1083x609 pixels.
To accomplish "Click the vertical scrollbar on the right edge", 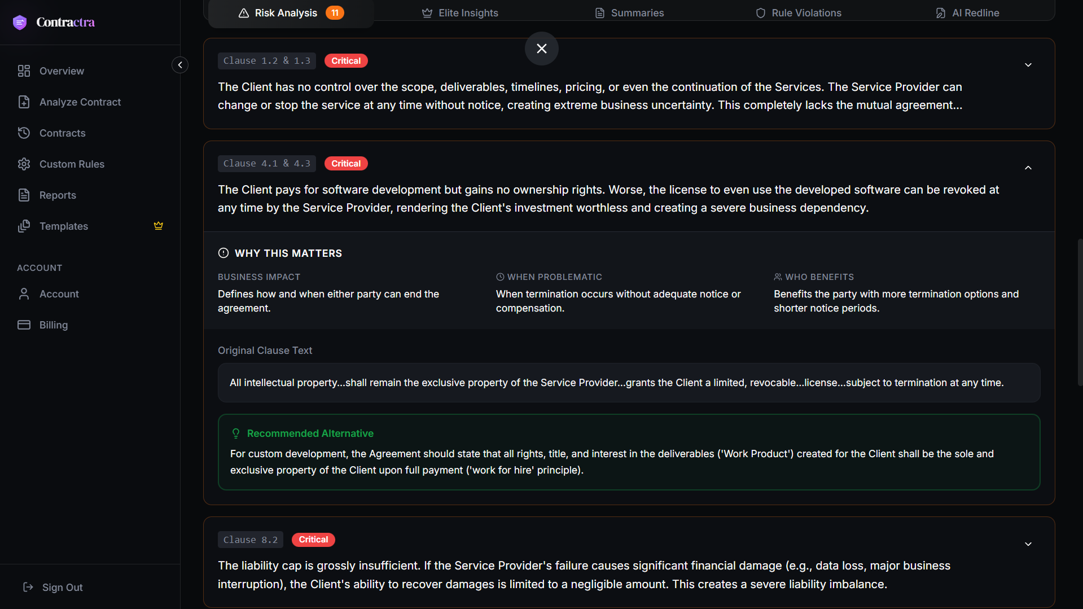I will coord(1080,312).
